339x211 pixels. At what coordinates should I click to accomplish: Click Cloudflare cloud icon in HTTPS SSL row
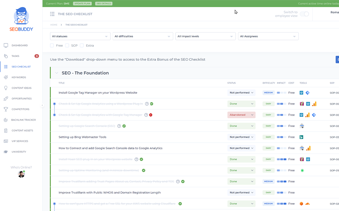(308, 204)
